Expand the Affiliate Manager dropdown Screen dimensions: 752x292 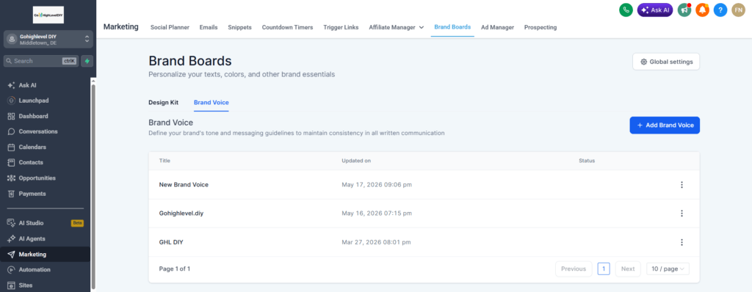396,27
